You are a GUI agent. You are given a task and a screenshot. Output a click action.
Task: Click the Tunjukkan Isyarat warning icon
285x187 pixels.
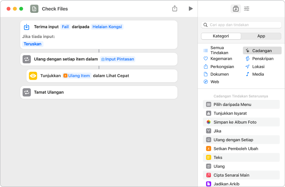pyautogui.click(x=208, y=113)
